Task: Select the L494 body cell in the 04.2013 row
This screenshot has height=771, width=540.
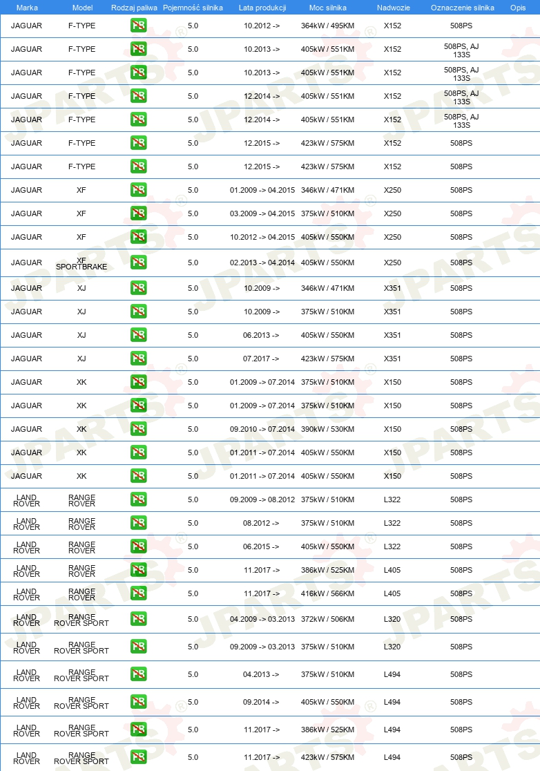Action: point(392,674)
